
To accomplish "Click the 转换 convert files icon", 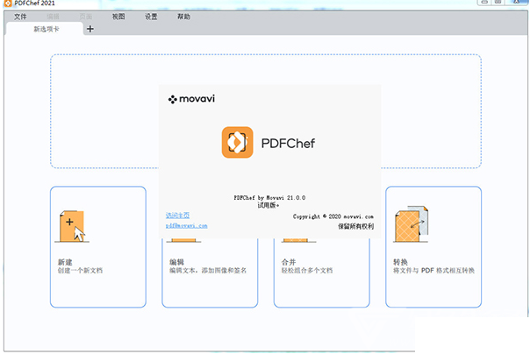I will click(412, 224).
